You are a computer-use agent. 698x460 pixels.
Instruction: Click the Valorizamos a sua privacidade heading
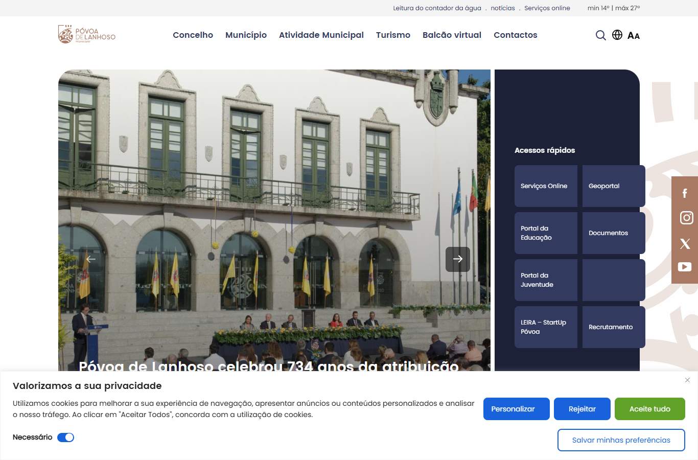87,386
